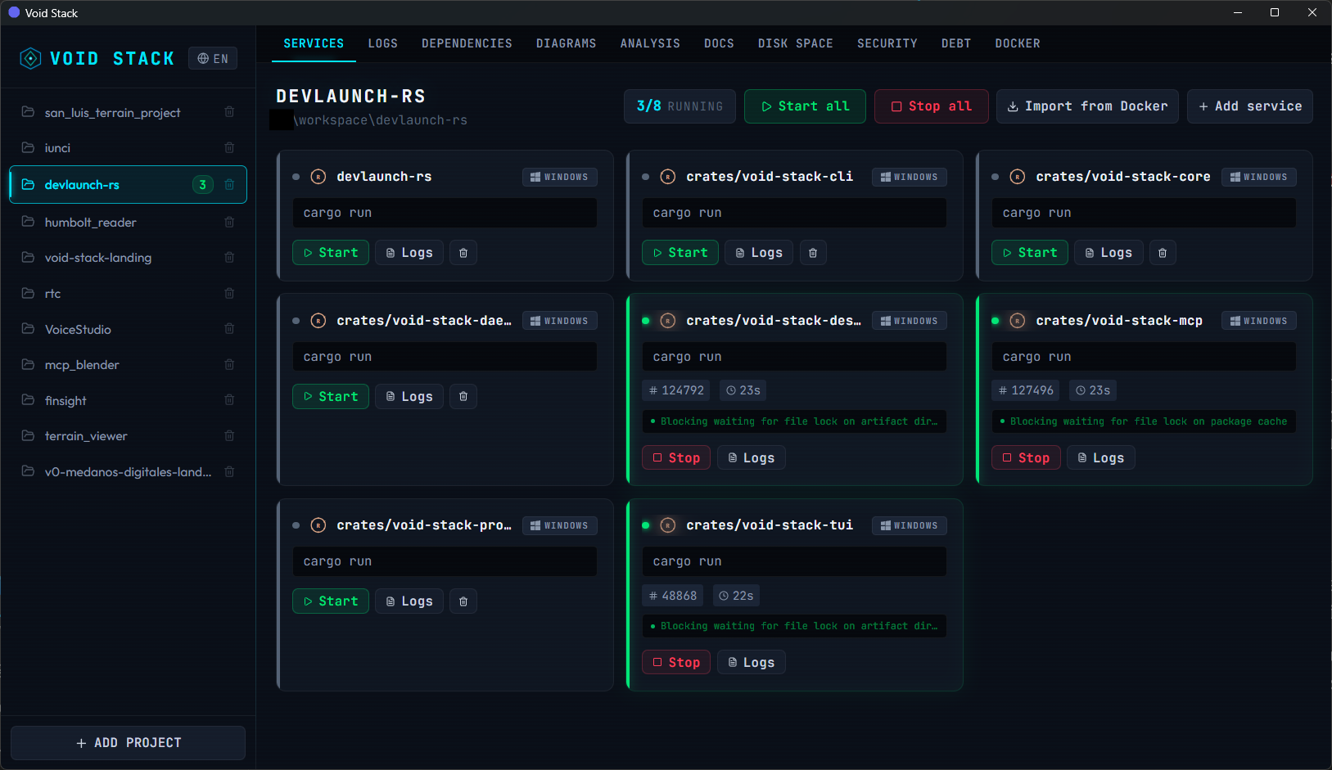This screenshot has height=770, width=1332.
Task: Go to the Security tab
Action: (x=887, y=43)
